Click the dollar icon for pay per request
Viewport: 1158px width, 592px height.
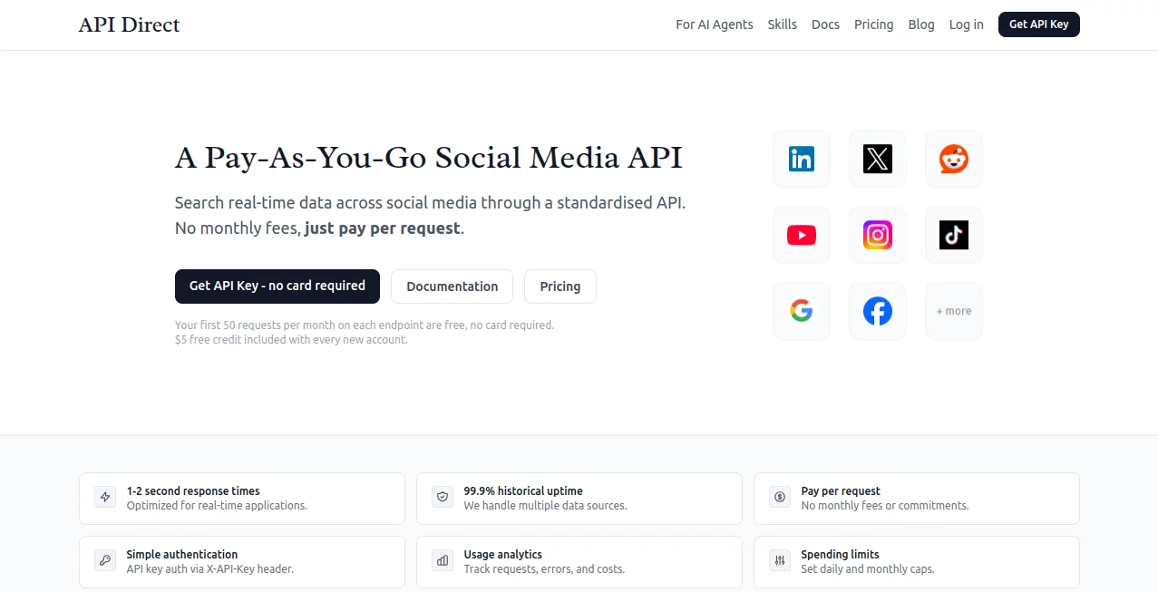click(780, 497)
